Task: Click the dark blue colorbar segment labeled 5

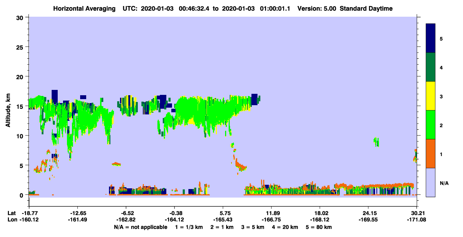Action: coord(431,38)
